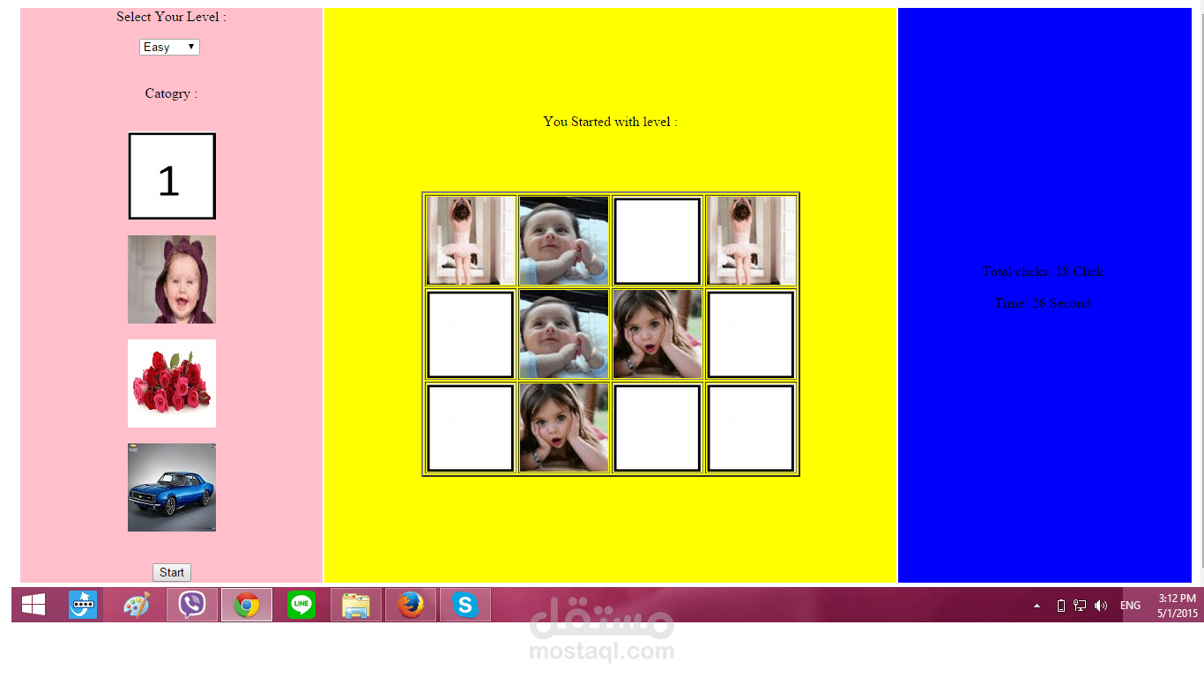Image resolution: width=1204 pixels, height=677 pixels.
Task: Open LINE from the taskbar
Action: [x=301, y=605]
